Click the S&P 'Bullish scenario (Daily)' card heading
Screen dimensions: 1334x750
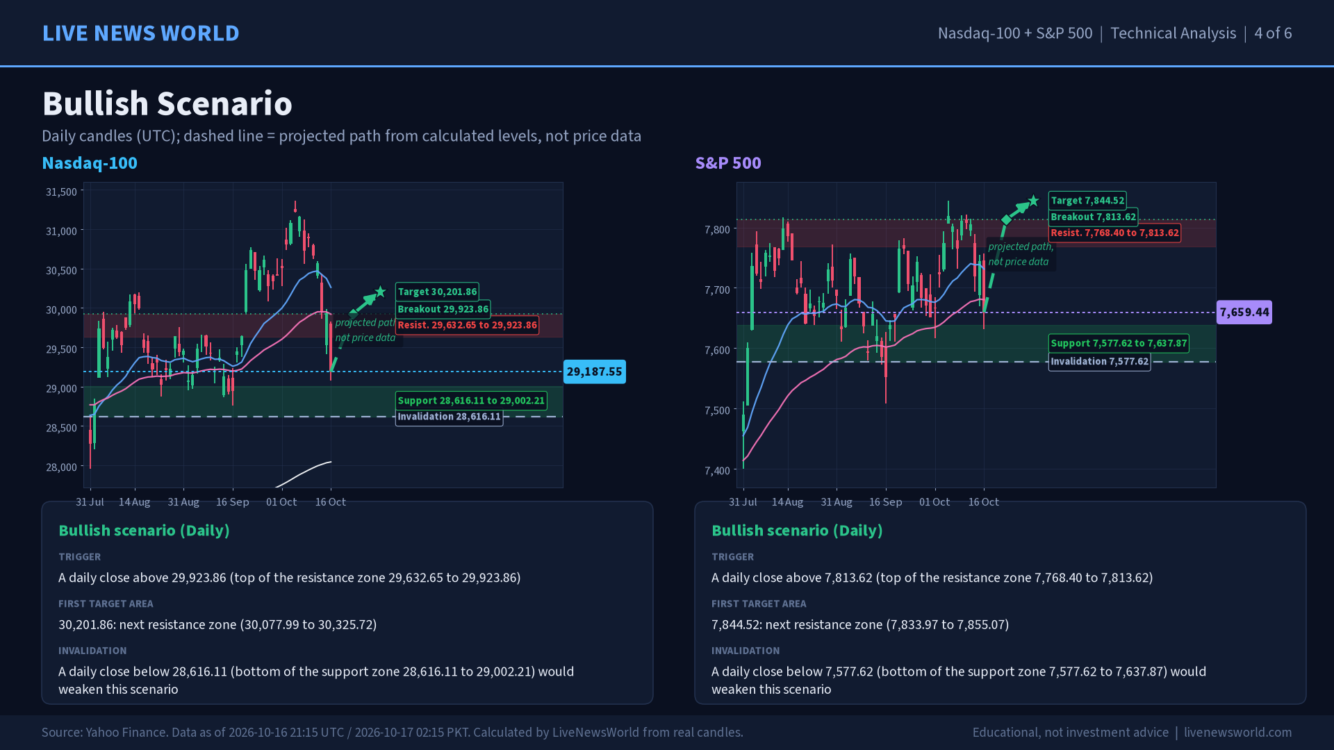point(797,531)
